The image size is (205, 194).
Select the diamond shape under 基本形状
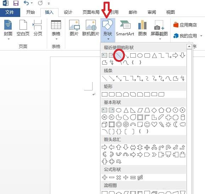pyautogui.click(x=154, y=110)
